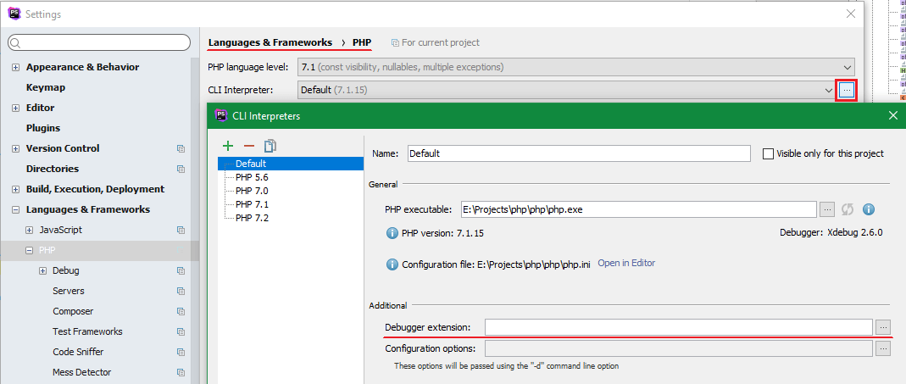Open the Configuration options editor button

(x=883, y=348)
